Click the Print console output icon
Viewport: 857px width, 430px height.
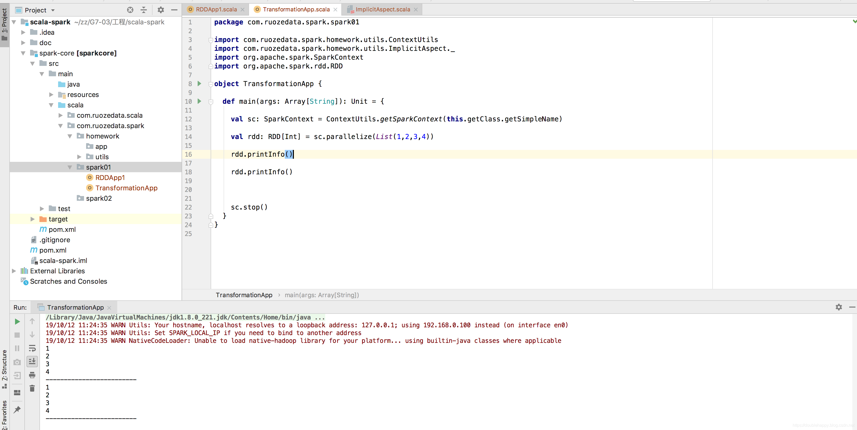tap(32, 375)
